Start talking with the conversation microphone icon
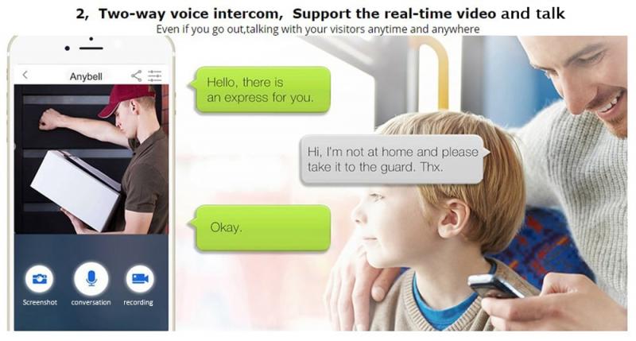Screen dimensions: 636x341 pos(91,278)
